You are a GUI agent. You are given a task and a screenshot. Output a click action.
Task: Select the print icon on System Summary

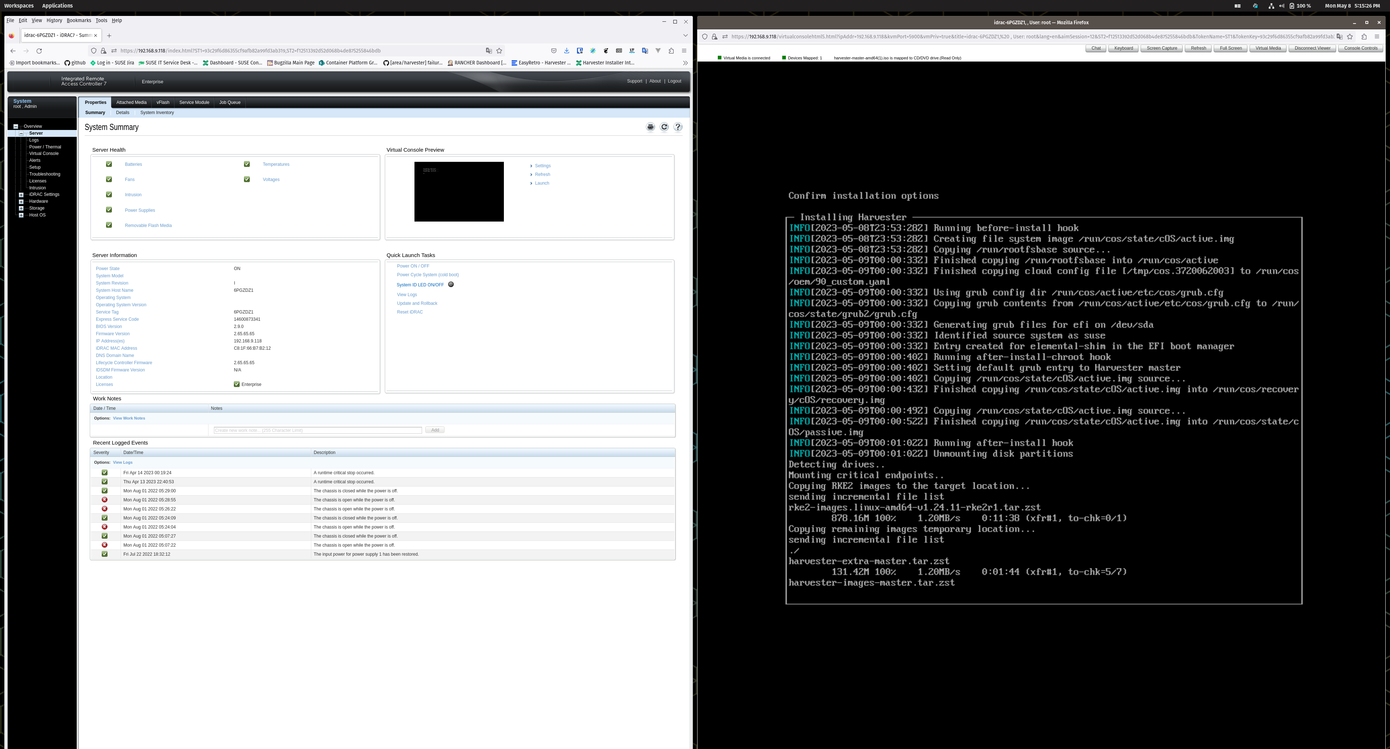click(650, 127)
